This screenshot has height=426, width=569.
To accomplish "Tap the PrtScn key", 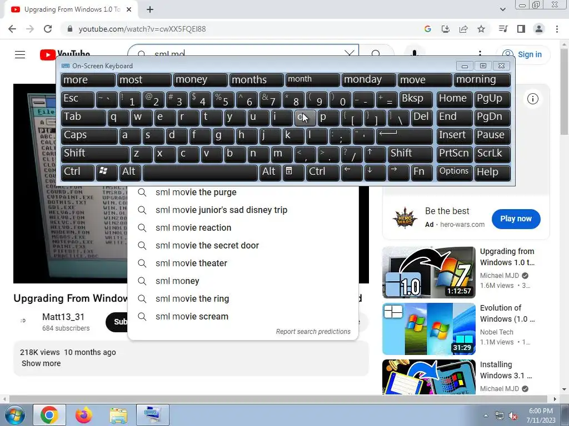I will coord(455,154).
